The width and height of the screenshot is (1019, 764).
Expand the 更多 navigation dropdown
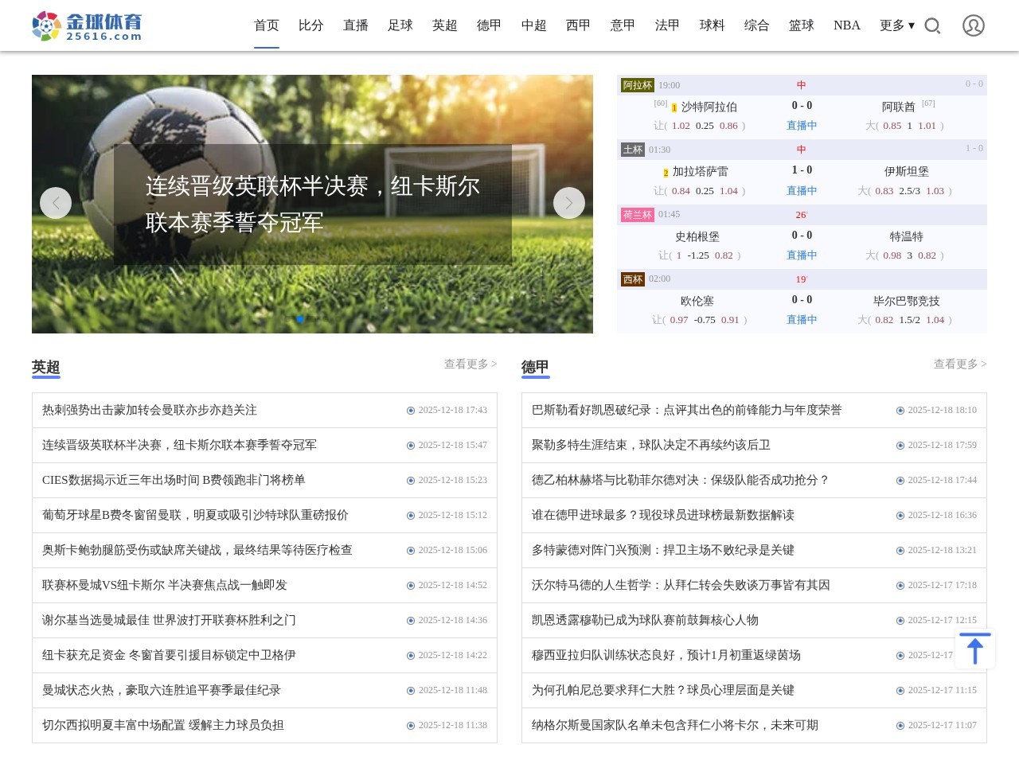896,25
